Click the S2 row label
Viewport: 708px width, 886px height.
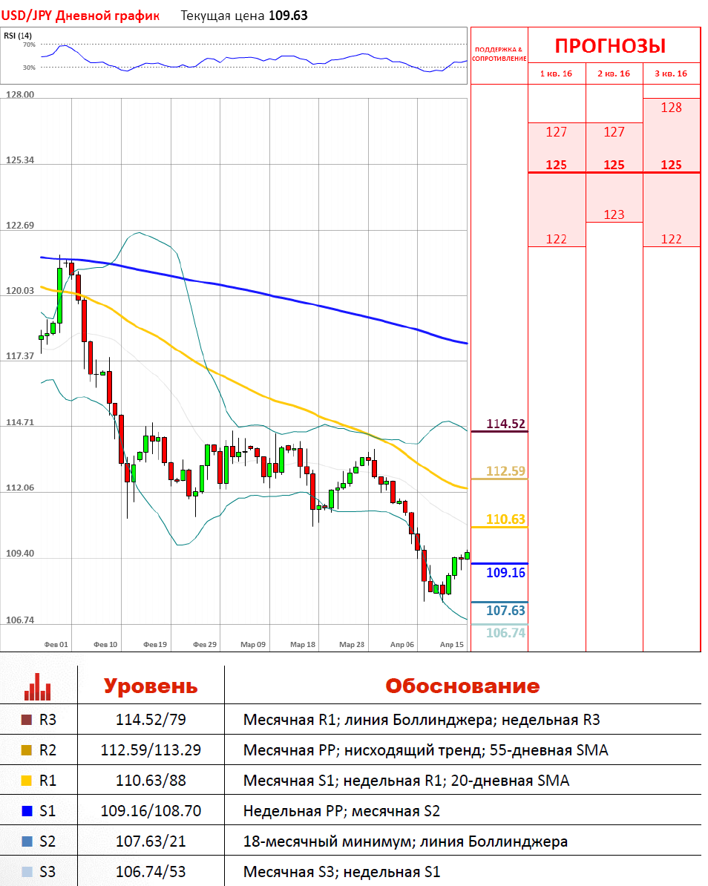pos(48,842)
